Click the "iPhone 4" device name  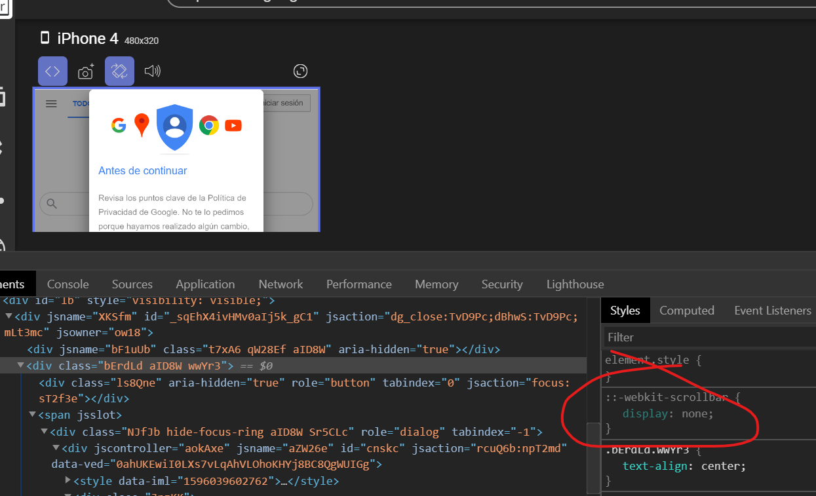click(x=88, y=39)
